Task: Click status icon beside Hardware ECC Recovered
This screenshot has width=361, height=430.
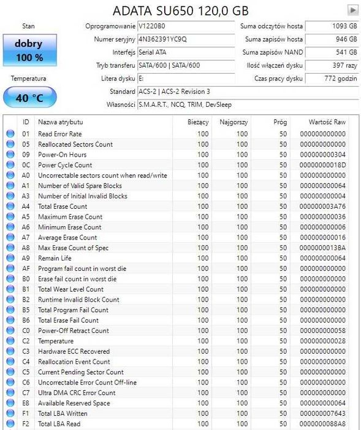Action: (10, 351)
